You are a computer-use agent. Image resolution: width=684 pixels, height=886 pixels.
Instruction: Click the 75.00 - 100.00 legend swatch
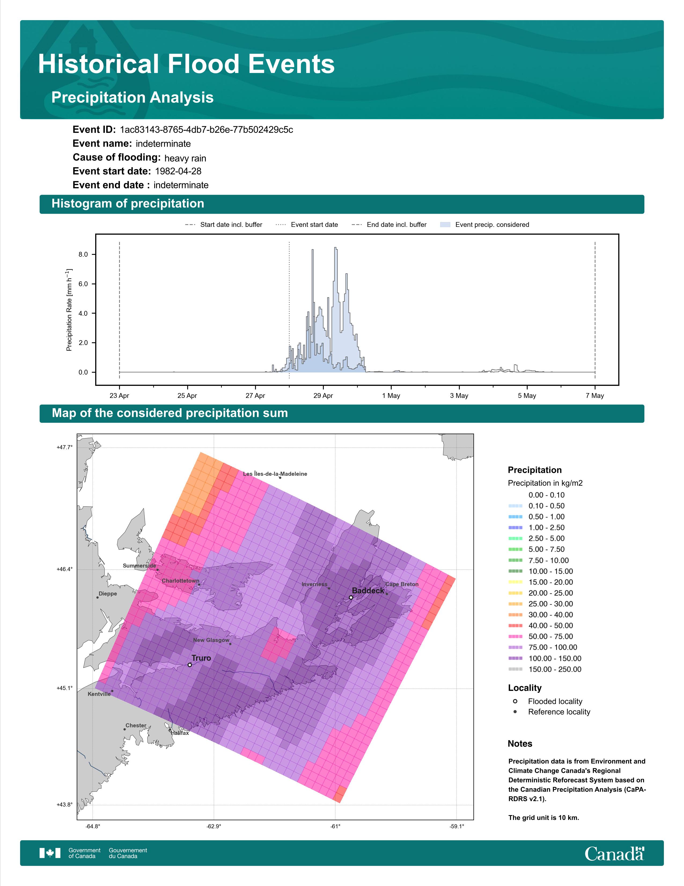click(x=516, y=648)
